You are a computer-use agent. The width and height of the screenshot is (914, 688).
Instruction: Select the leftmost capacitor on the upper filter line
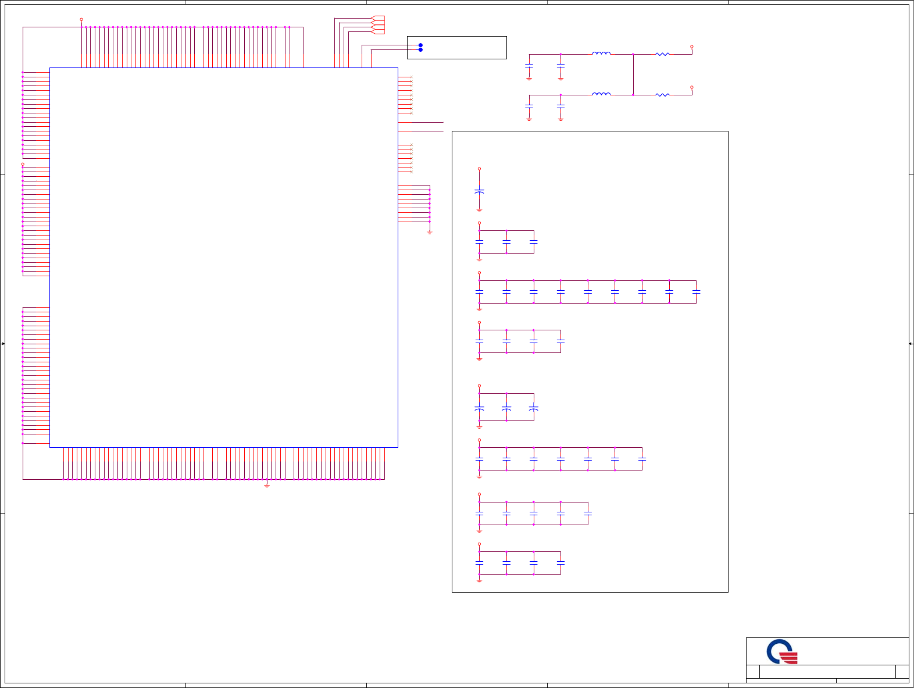529,66
